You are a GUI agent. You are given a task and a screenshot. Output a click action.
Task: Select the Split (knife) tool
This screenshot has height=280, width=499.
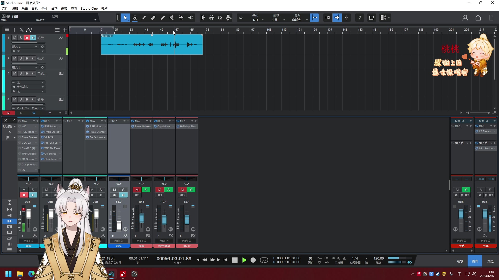click(x=144, y=18)
